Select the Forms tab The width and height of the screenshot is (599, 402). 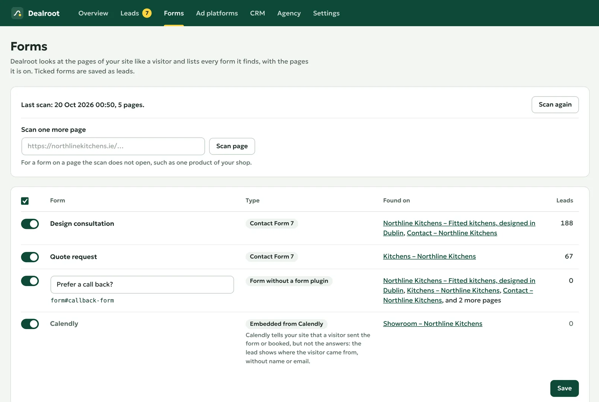(x=174, y=13)
